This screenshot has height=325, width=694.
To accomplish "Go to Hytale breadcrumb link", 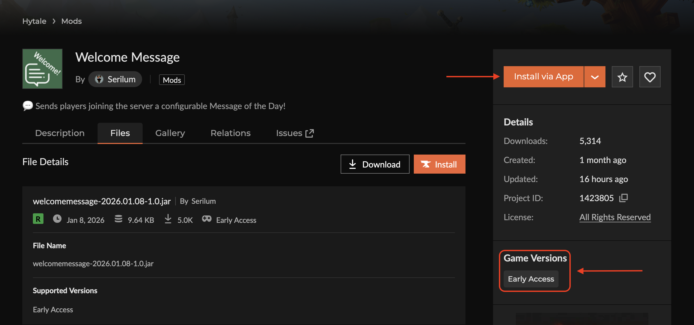I will click(x=34, y=21).
